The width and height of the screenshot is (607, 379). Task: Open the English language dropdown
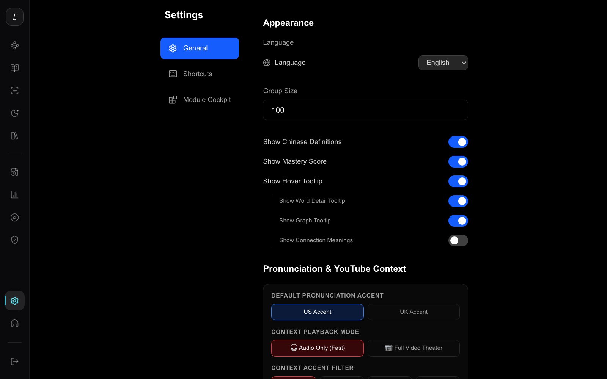coord(443,63)
